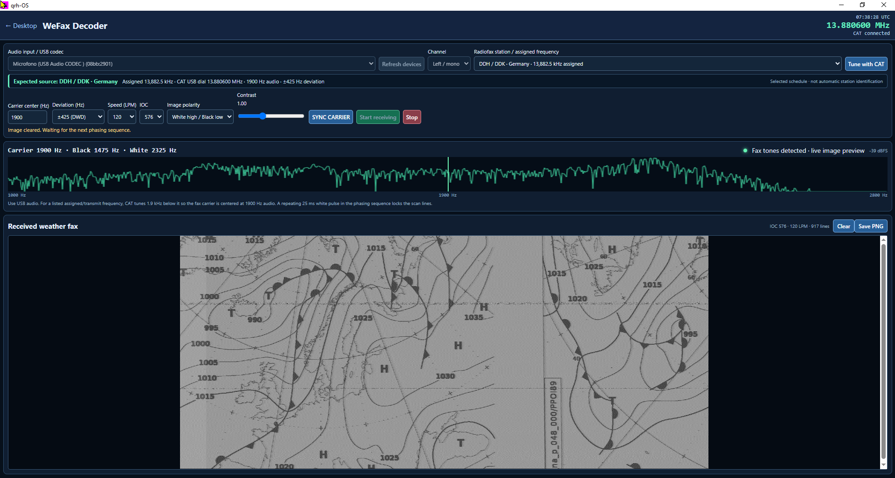The width and height of the screenshot is (895, 478).
Task: Click the received weather fax chart image
Action: click(x=444, y=352)
